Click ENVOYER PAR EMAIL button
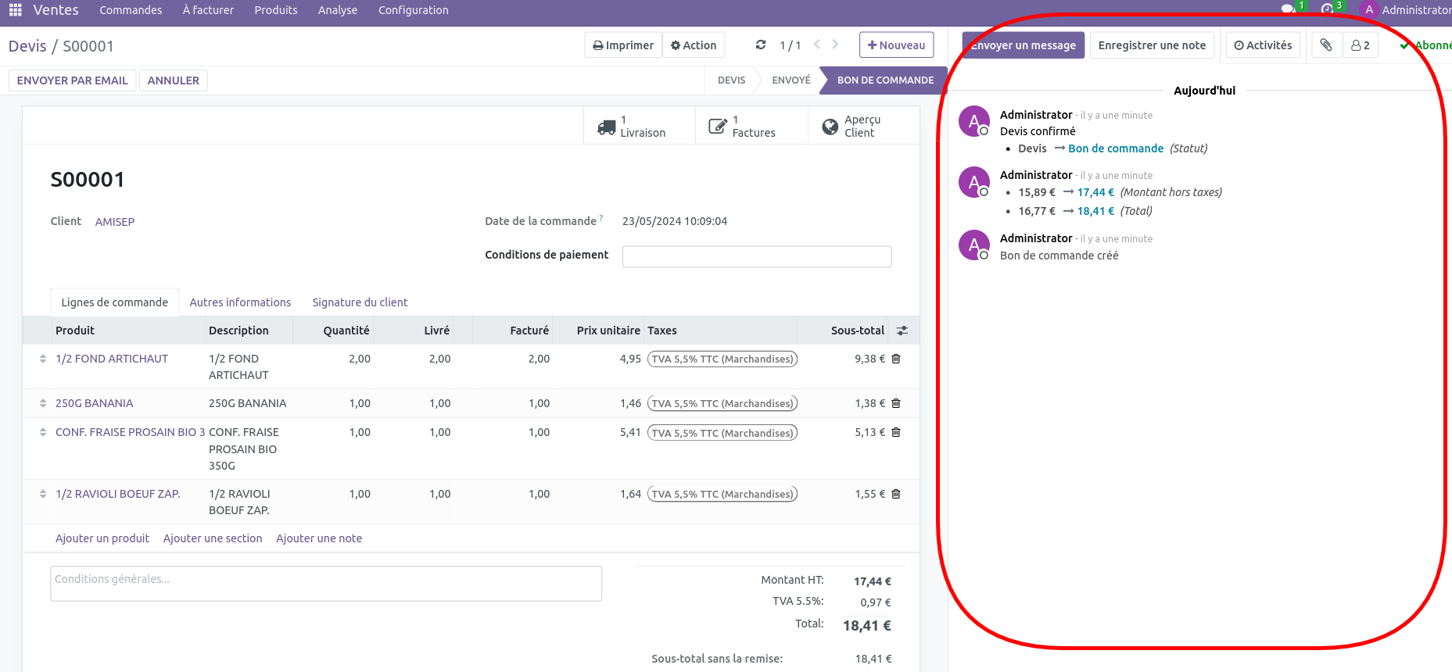1452x672 pixels. [x=73, y=80]
